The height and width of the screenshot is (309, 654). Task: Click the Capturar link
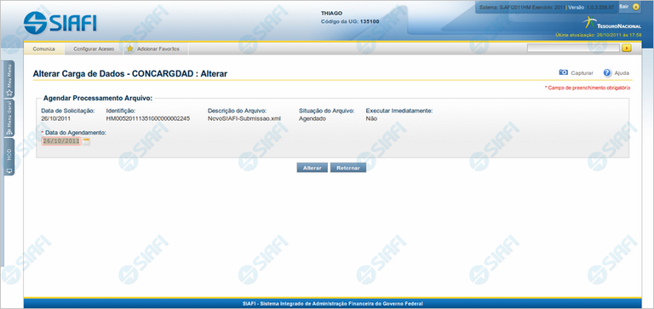click(x=582, y=73)
